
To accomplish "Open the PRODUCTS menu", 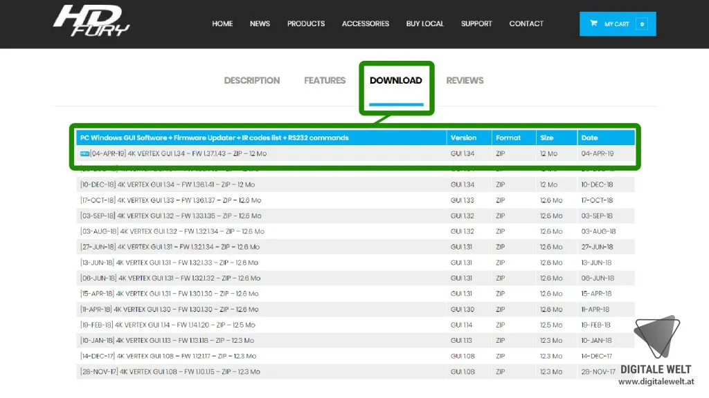I will 306,23.
